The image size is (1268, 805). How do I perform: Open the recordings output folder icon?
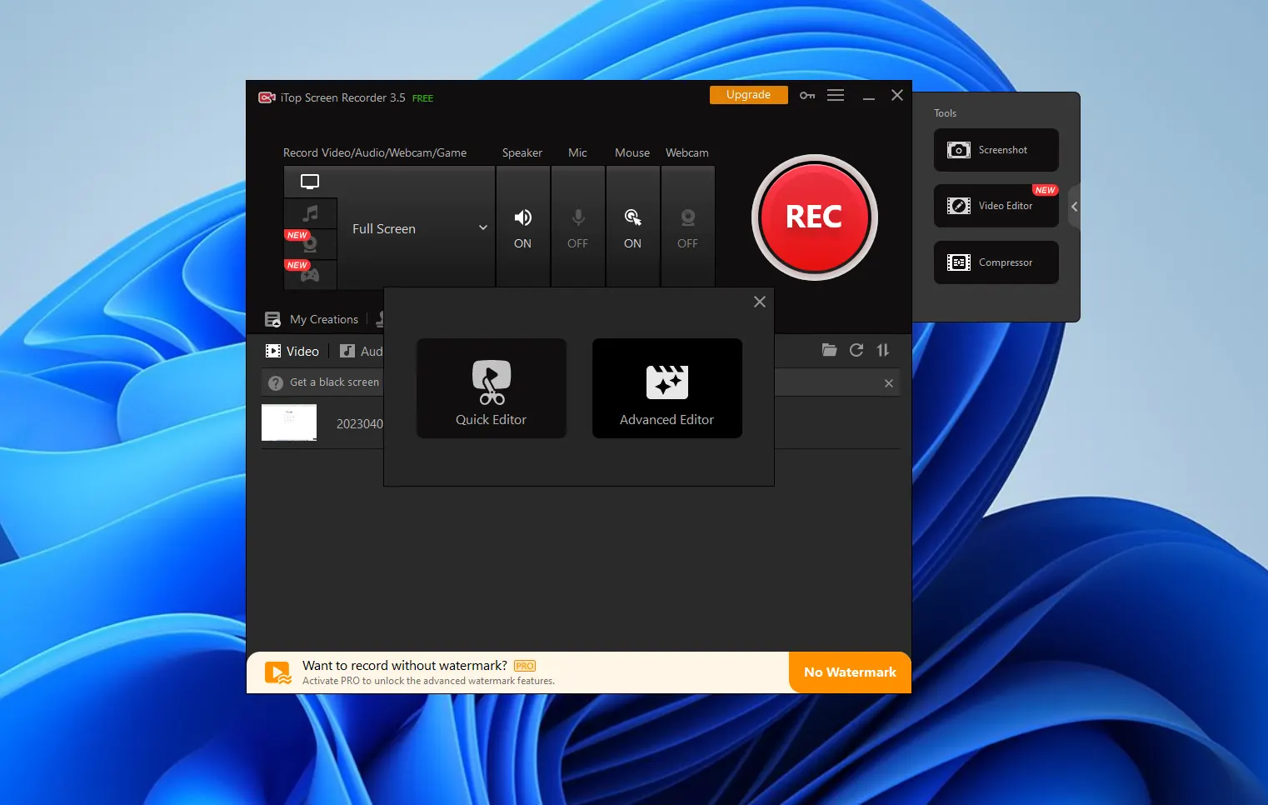tap(829, 350)
